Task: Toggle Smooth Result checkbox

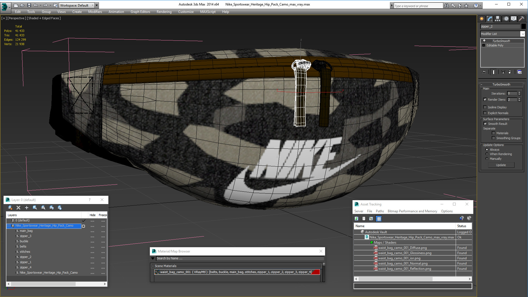Action: pos(485,124)
